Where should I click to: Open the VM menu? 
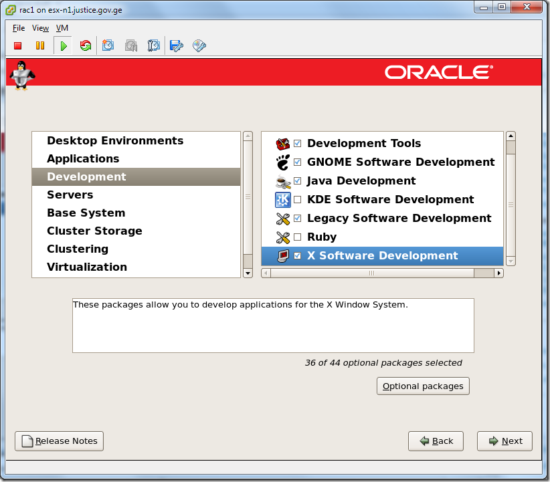pyautogui.click(x=62, y=28)
